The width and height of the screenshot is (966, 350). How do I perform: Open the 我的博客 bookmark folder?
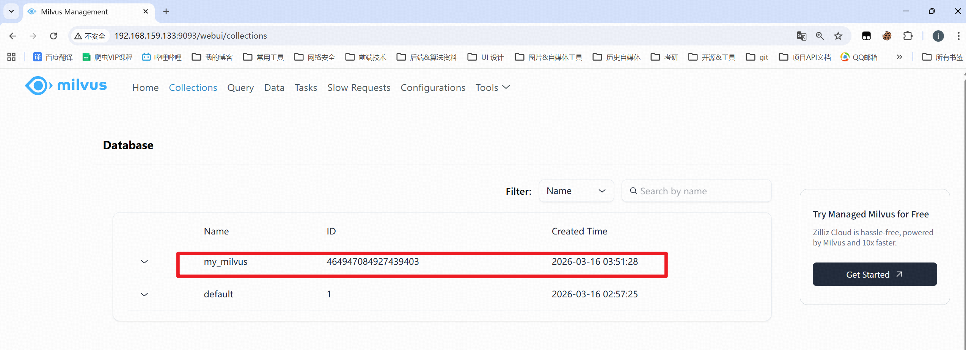212,57
